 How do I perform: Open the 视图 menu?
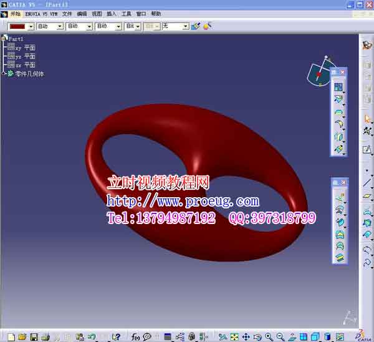[x=97, y=14]
